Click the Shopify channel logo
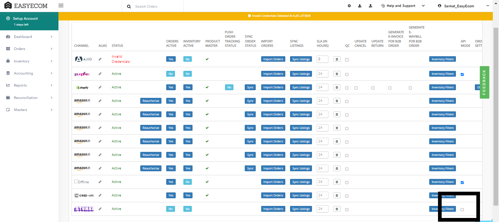 [83, 88]
